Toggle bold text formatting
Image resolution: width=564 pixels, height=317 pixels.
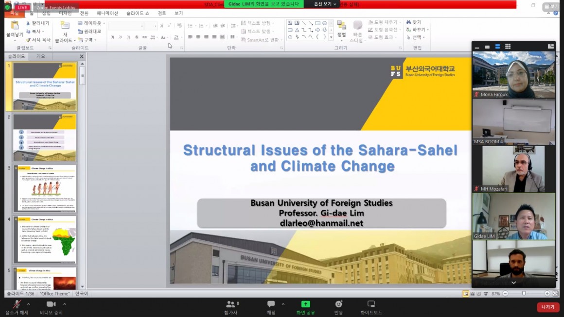113,37
